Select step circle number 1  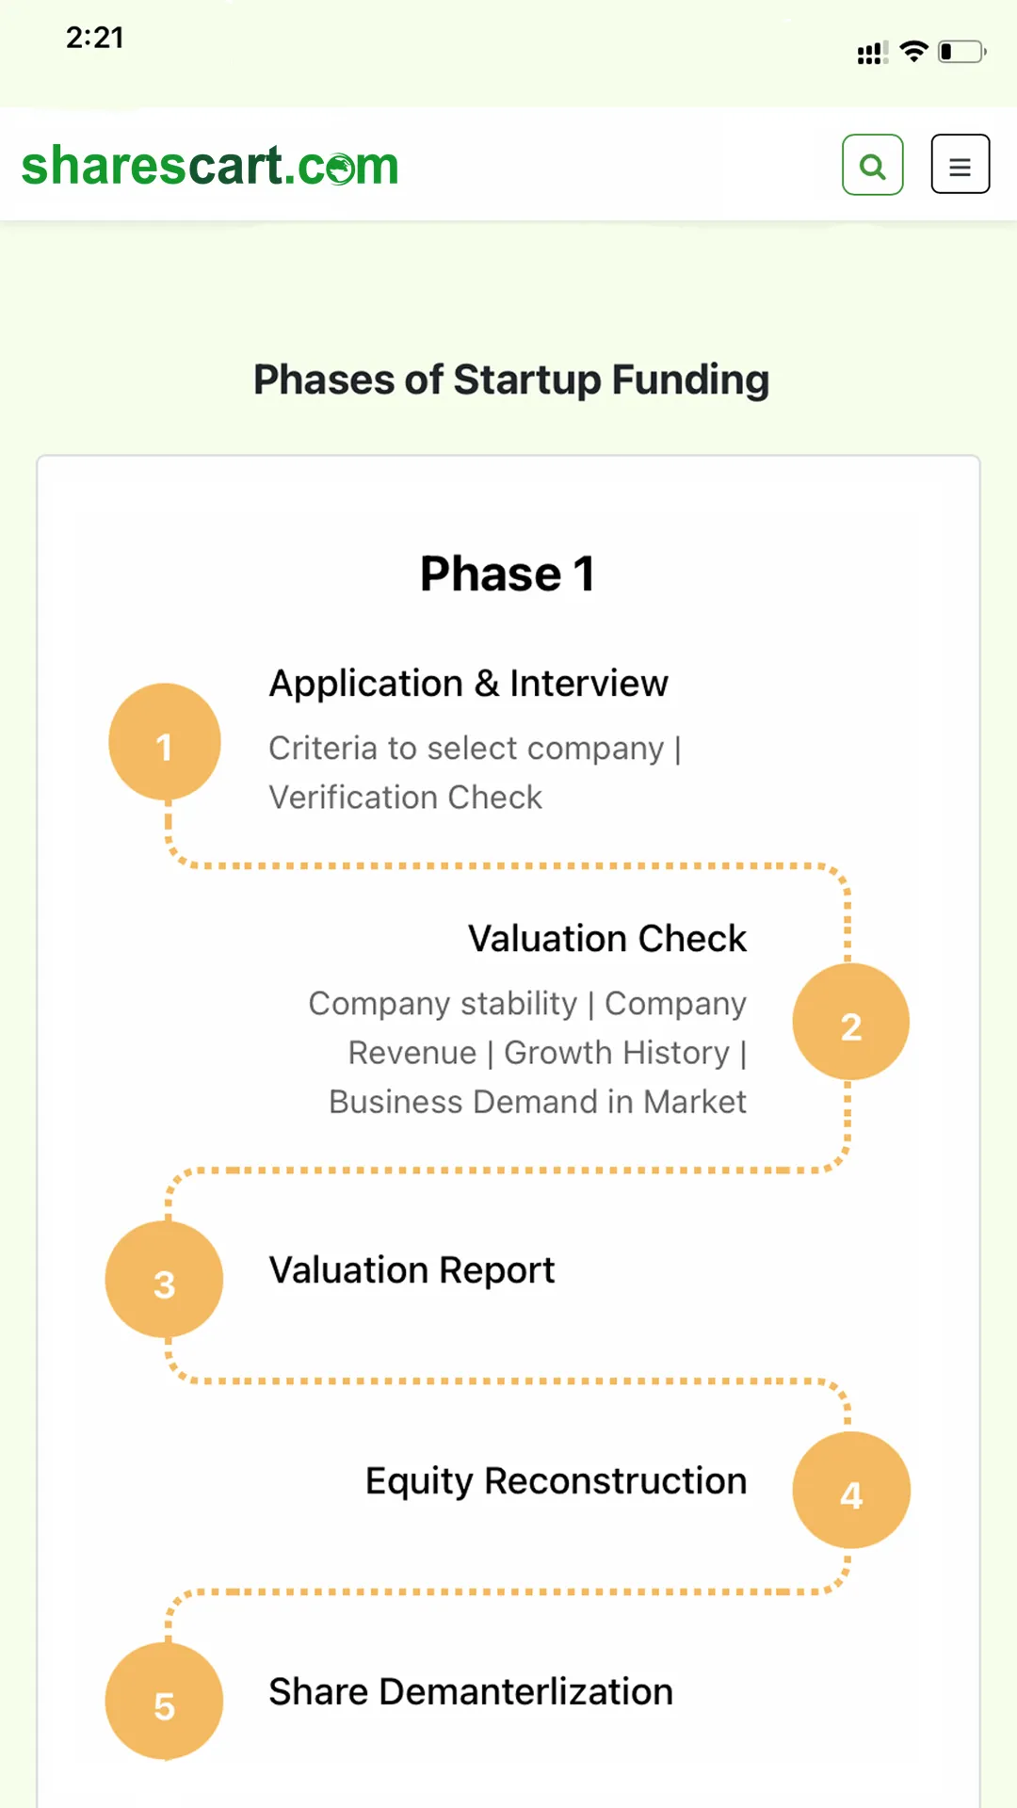[x=165, y=742]
